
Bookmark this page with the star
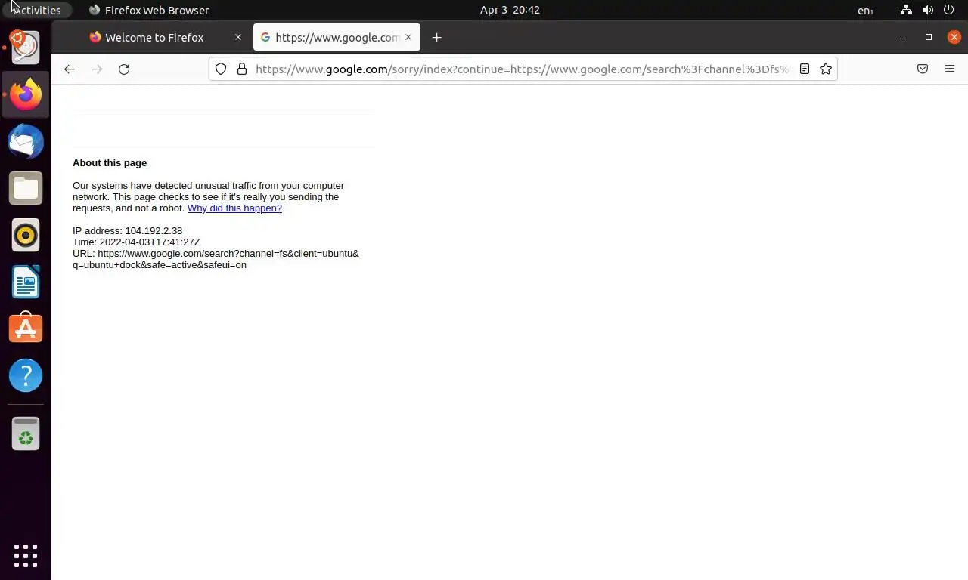point(826,69)
